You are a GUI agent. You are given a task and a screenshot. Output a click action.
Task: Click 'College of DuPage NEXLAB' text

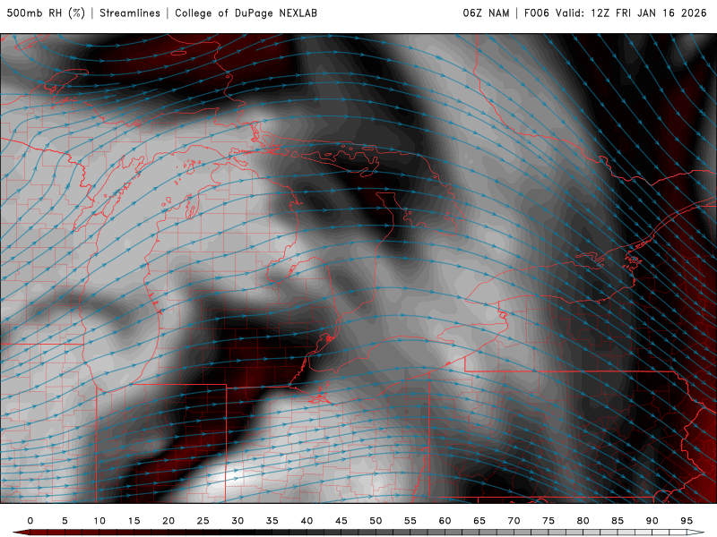[246, 13]
